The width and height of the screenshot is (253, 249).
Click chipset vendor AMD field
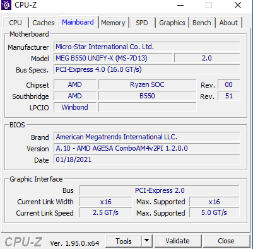click(75, 84)
